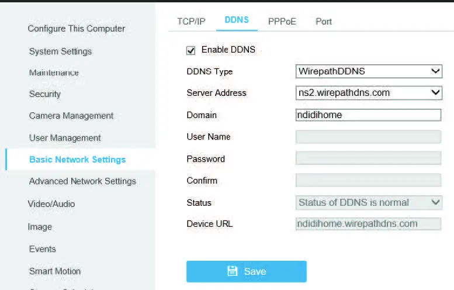Open Camera Management
Image resolution: width=454 pixels, height=290 pixels.
71,116
